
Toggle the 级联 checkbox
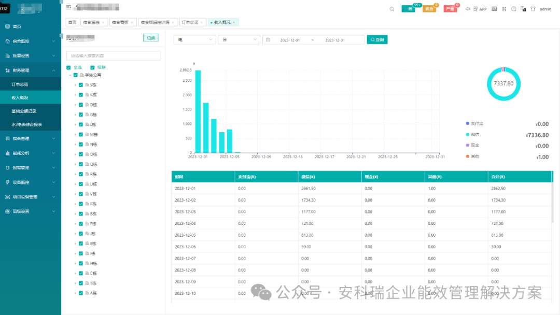click(x=92, y=67)
